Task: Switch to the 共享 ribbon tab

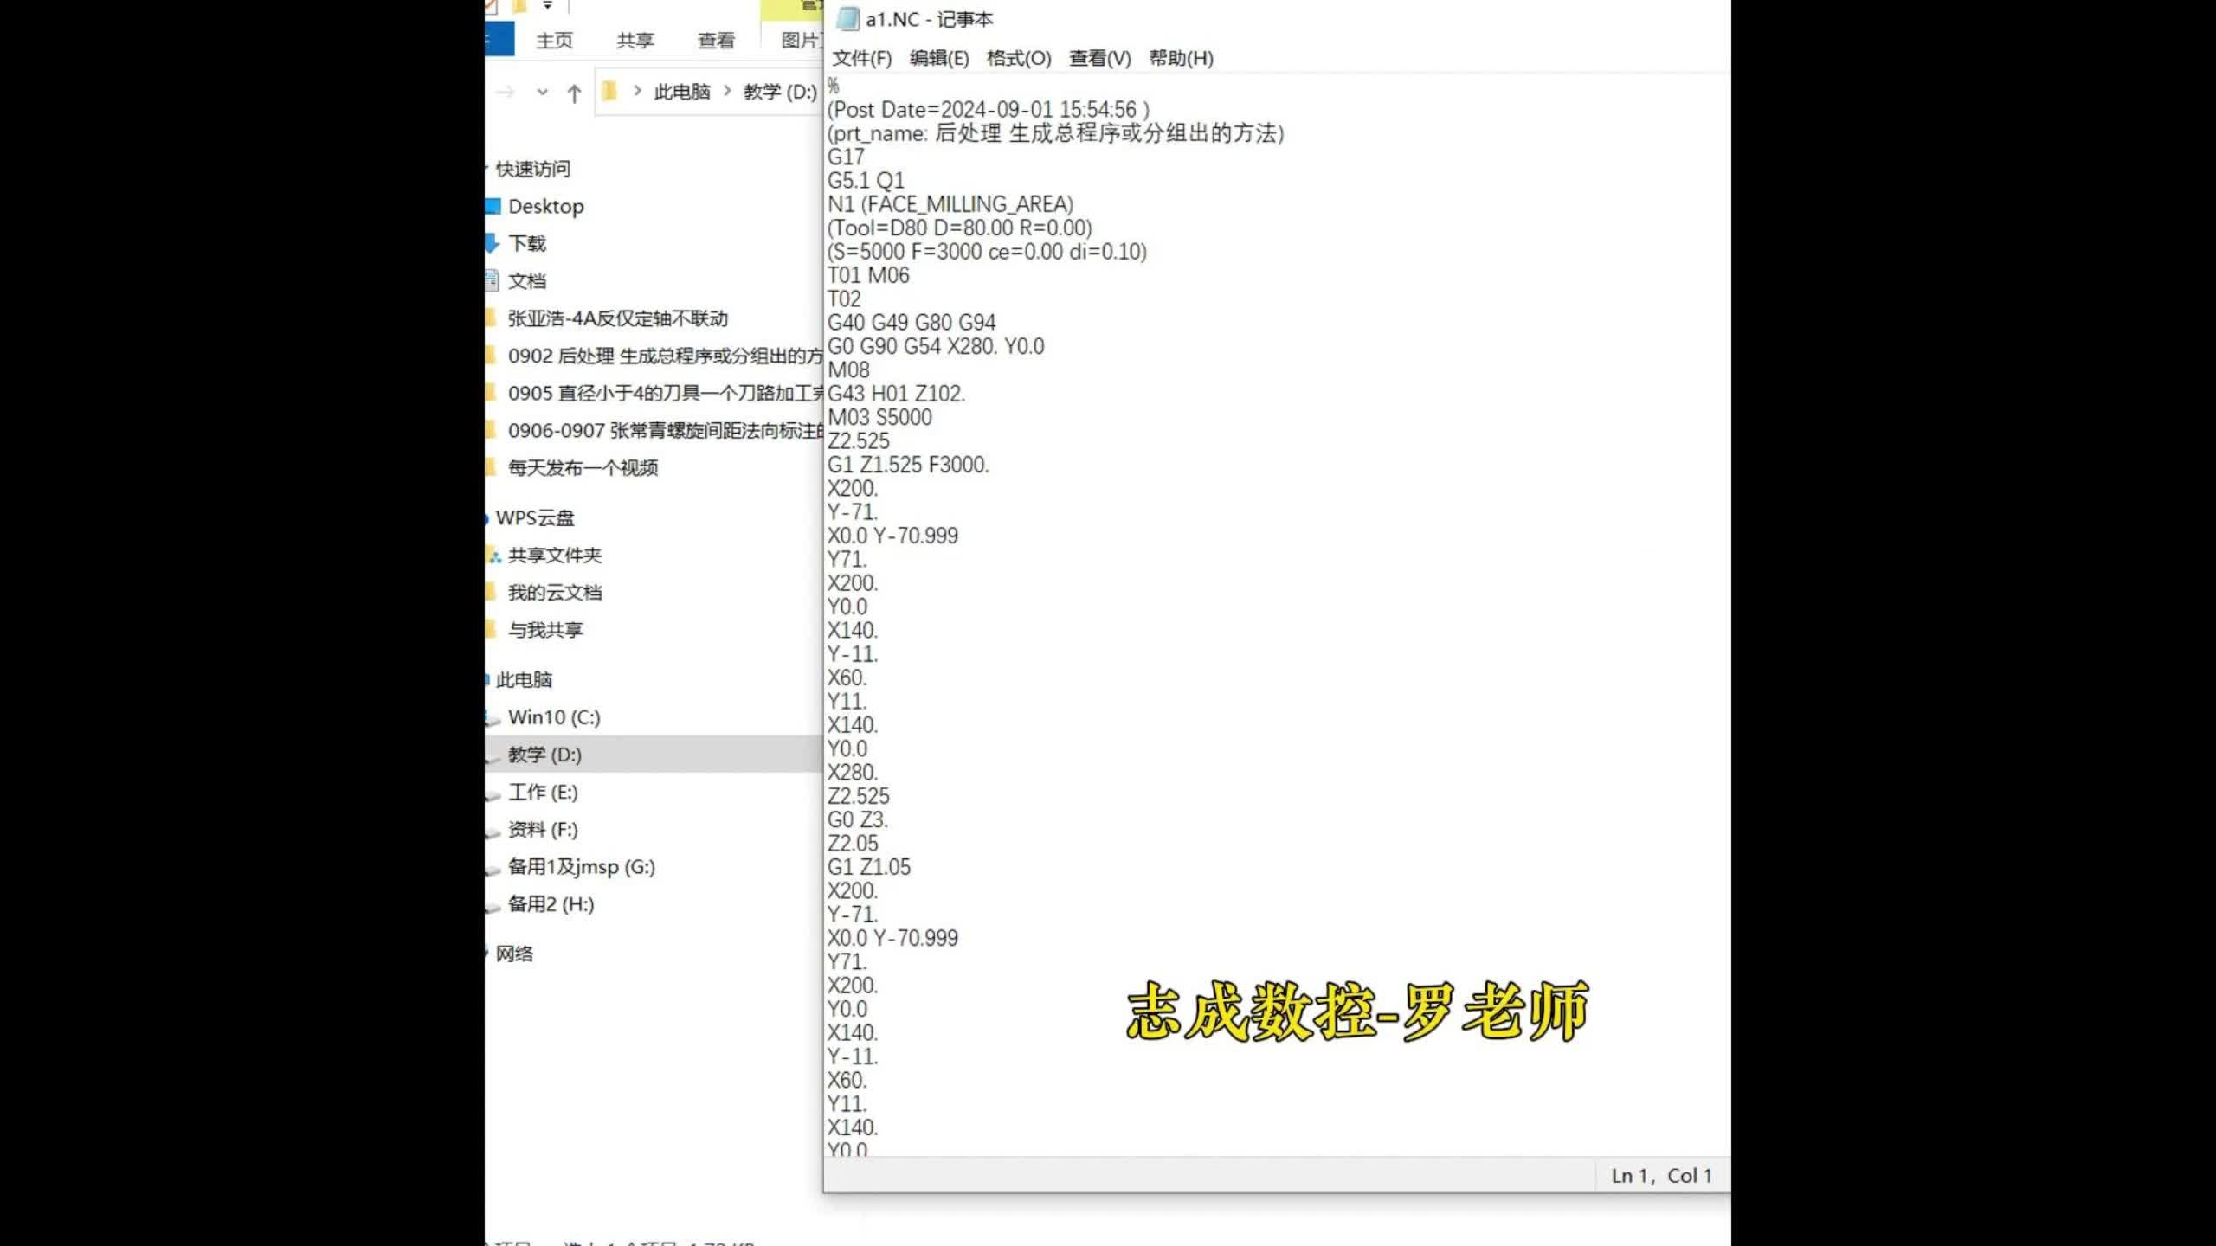Action: (635, 40)
